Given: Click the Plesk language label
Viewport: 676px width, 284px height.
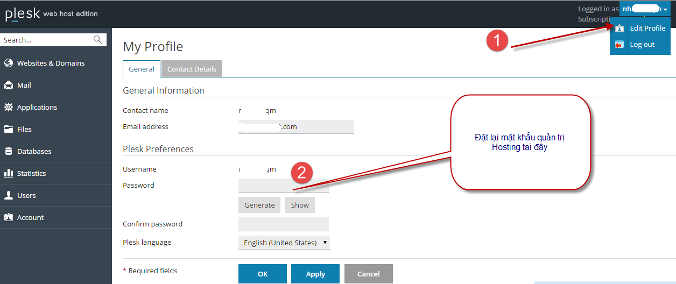Looking at the screenshot, I should 147,243.
